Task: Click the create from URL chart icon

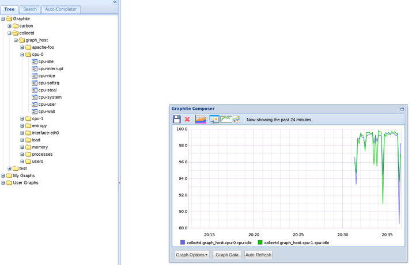Action: pyautogui.click(x=236, y=119)
